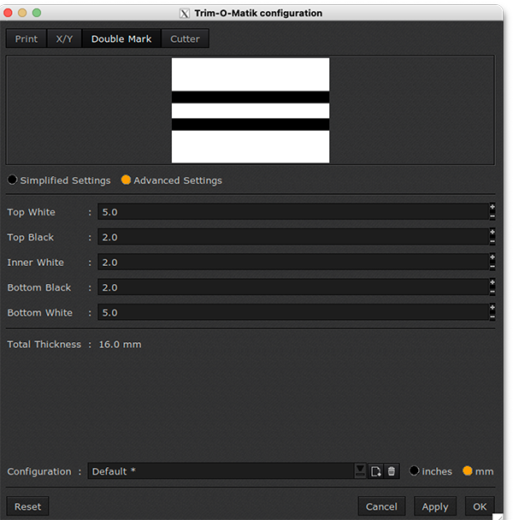Increase Top Black with plus stepper

pyautogui.click(x=492, y=233)
